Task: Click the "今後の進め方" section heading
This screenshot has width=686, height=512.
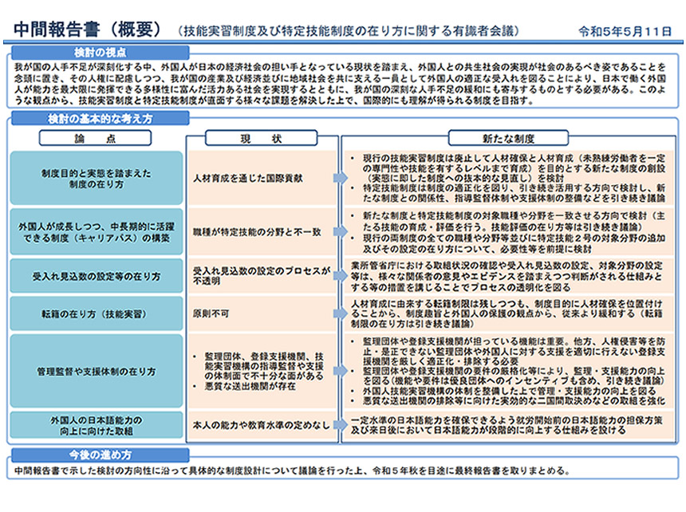Action: [x=101, y=455]
